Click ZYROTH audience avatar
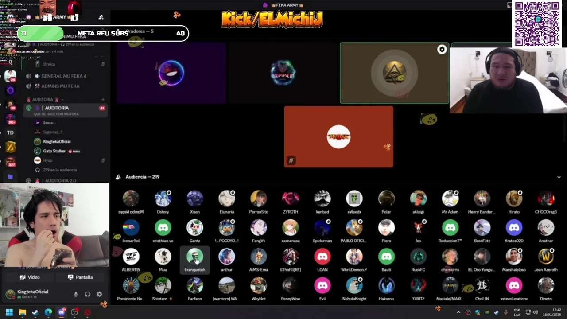 coord(291,199)
